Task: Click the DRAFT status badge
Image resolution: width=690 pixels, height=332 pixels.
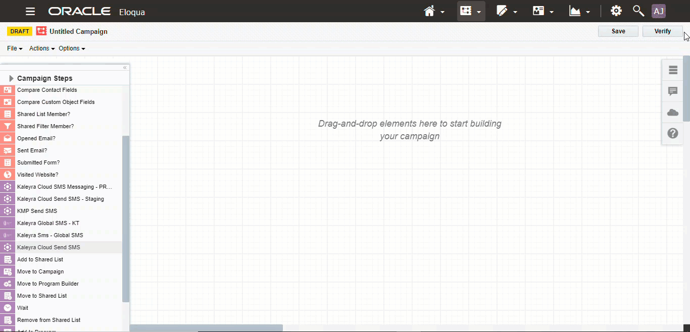Action: pos(20,31)
